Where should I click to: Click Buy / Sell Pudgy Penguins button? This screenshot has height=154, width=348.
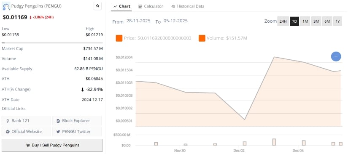(x=52, y=145)
